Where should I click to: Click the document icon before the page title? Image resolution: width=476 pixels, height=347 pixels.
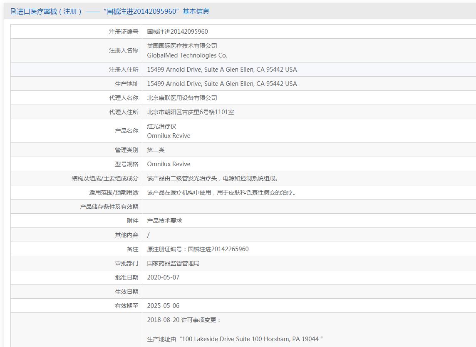(x=13, y=12)
